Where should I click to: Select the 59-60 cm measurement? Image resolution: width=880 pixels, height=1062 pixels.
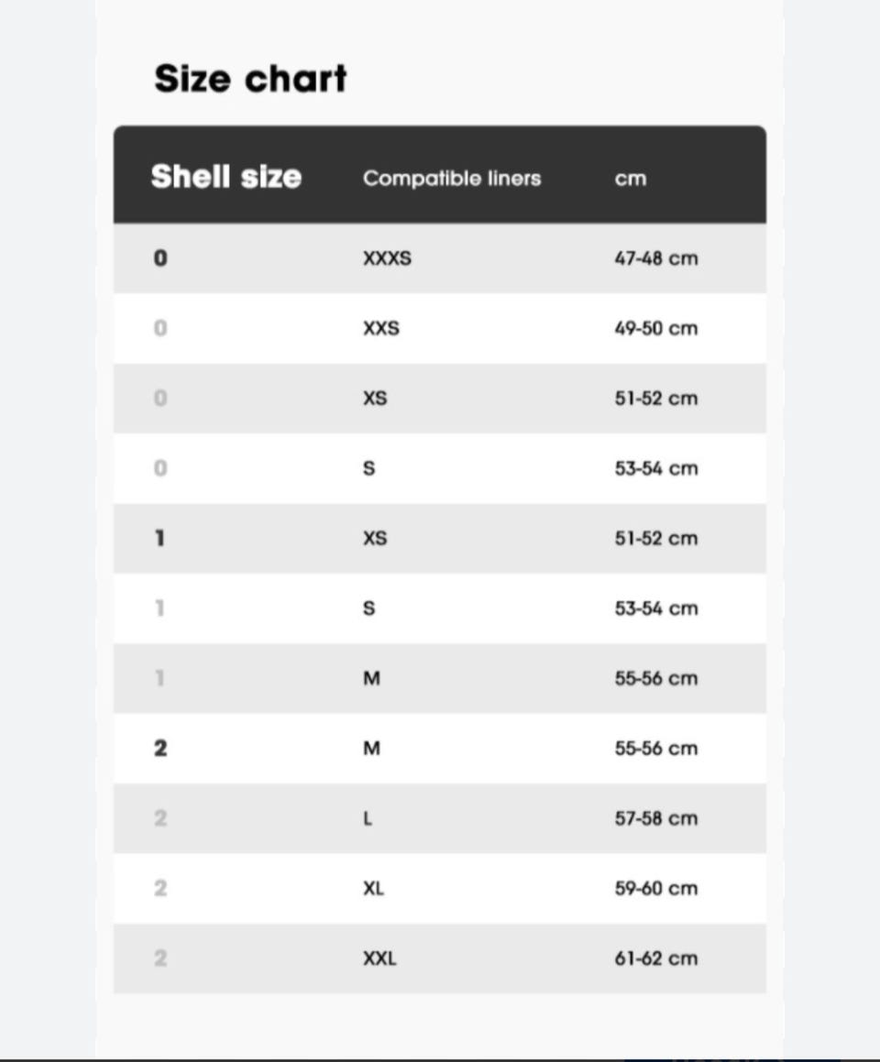655,889
